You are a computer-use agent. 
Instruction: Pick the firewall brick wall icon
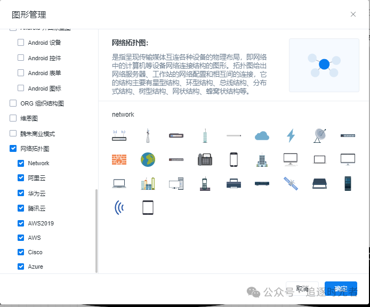[119, 159]
